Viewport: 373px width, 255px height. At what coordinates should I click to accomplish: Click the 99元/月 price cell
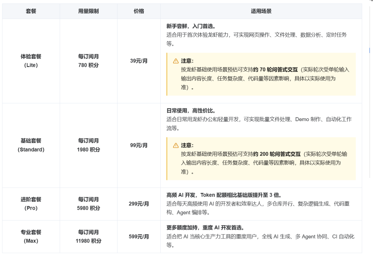coord(139,145)
